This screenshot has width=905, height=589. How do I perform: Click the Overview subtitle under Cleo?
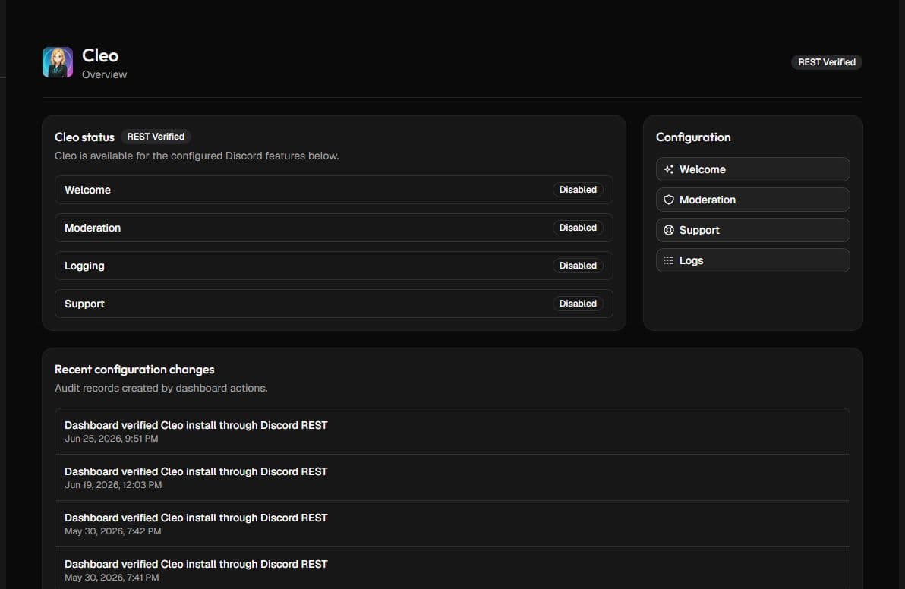(105, 75)
